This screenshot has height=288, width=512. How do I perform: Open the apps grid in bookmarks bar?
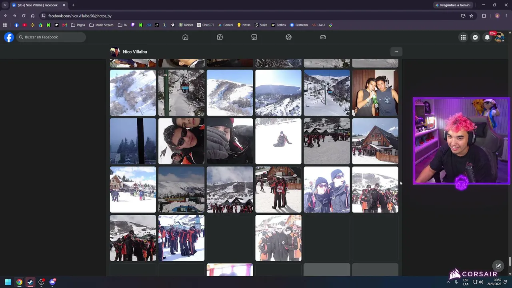[5, 25]
